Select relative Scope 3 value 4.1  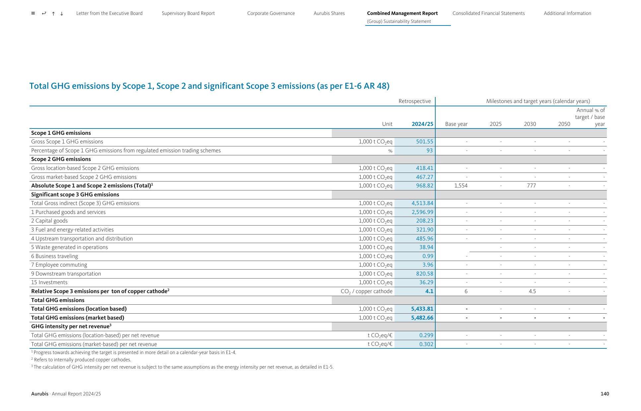(429, 291)
